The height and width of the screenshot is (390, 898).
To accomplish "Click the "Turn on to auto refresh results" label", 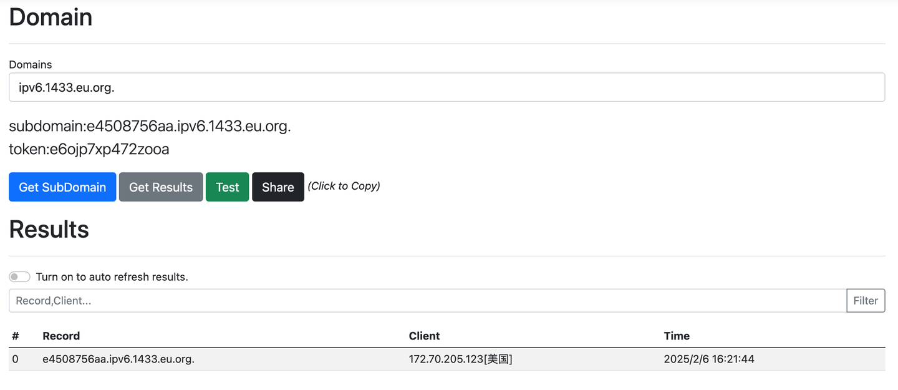I will point(112,276).
